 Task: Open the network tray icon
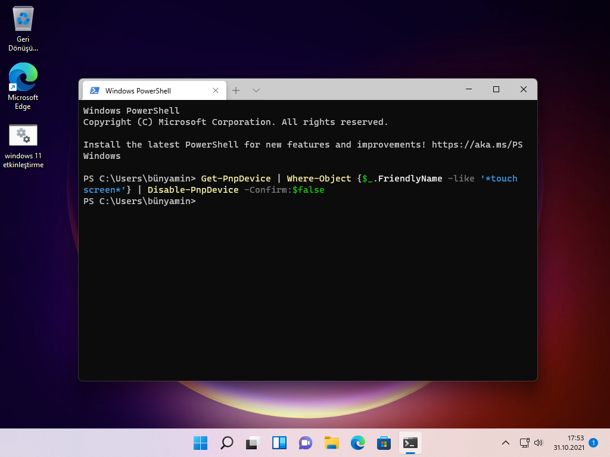pos(524,443)
